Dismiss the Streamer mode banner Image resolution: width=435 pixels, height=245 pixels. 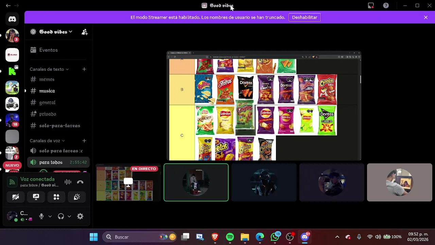point(426,17)
